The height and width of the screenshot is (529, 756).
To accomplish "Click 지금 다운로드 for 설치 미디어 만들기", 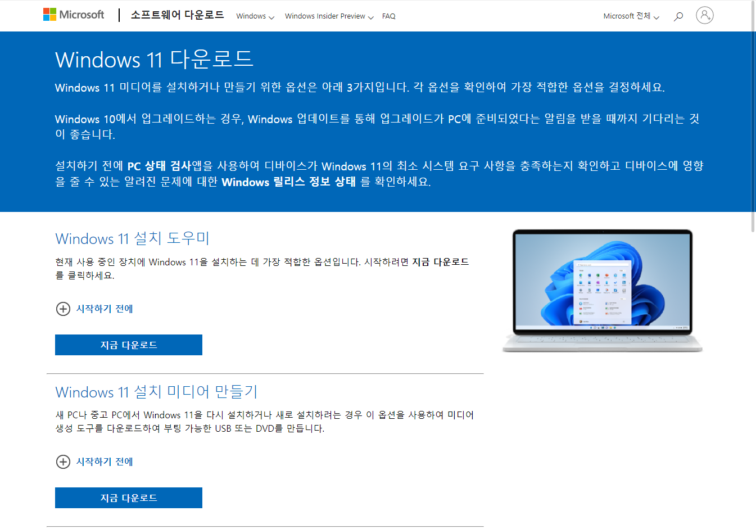I will tap(129, 498).
